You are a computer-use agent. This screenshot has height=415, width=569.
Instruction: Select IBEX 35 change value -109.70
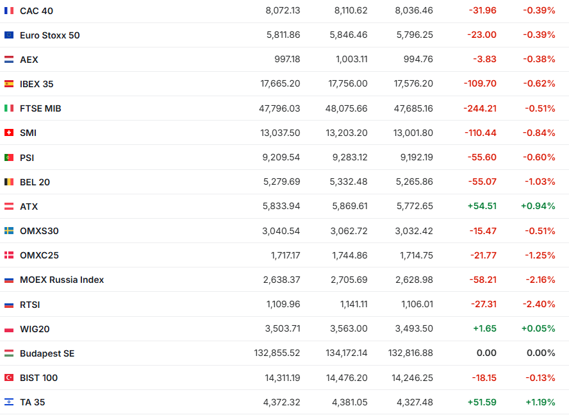point(480,83)
